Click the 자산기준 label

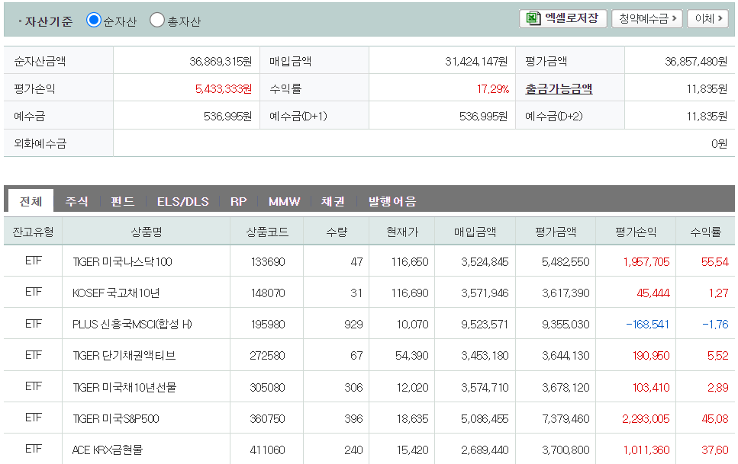point(49,21)
